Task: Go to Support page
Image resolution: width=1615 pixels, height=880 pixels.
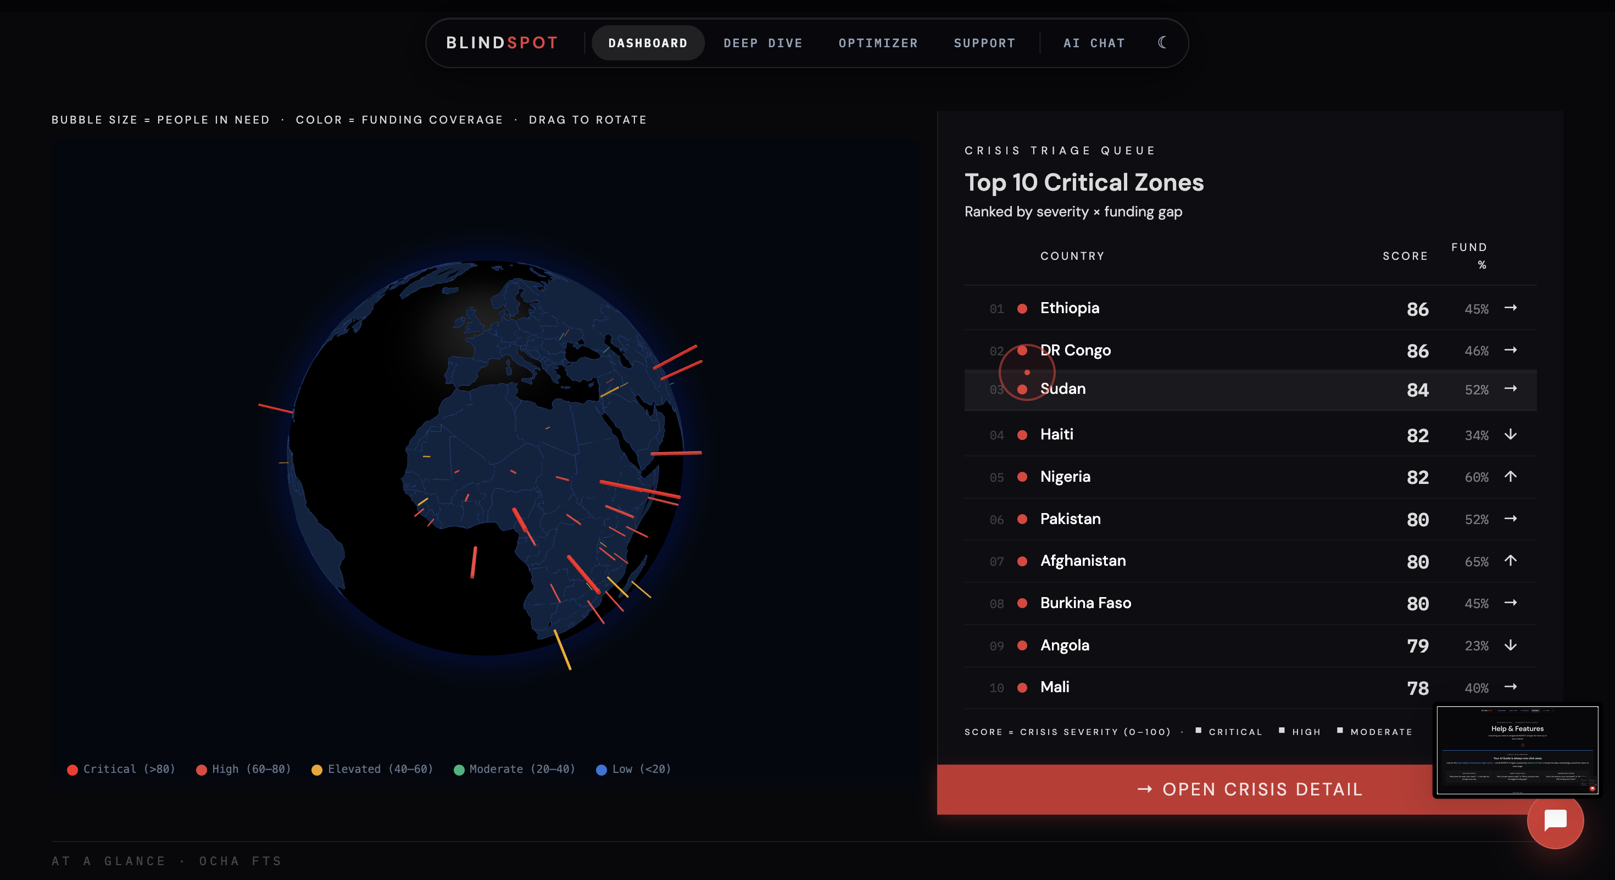Action: [984, 43]
